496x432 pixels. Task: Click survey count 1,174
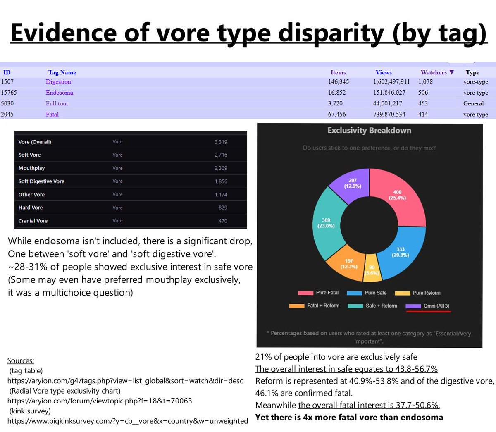221,195
